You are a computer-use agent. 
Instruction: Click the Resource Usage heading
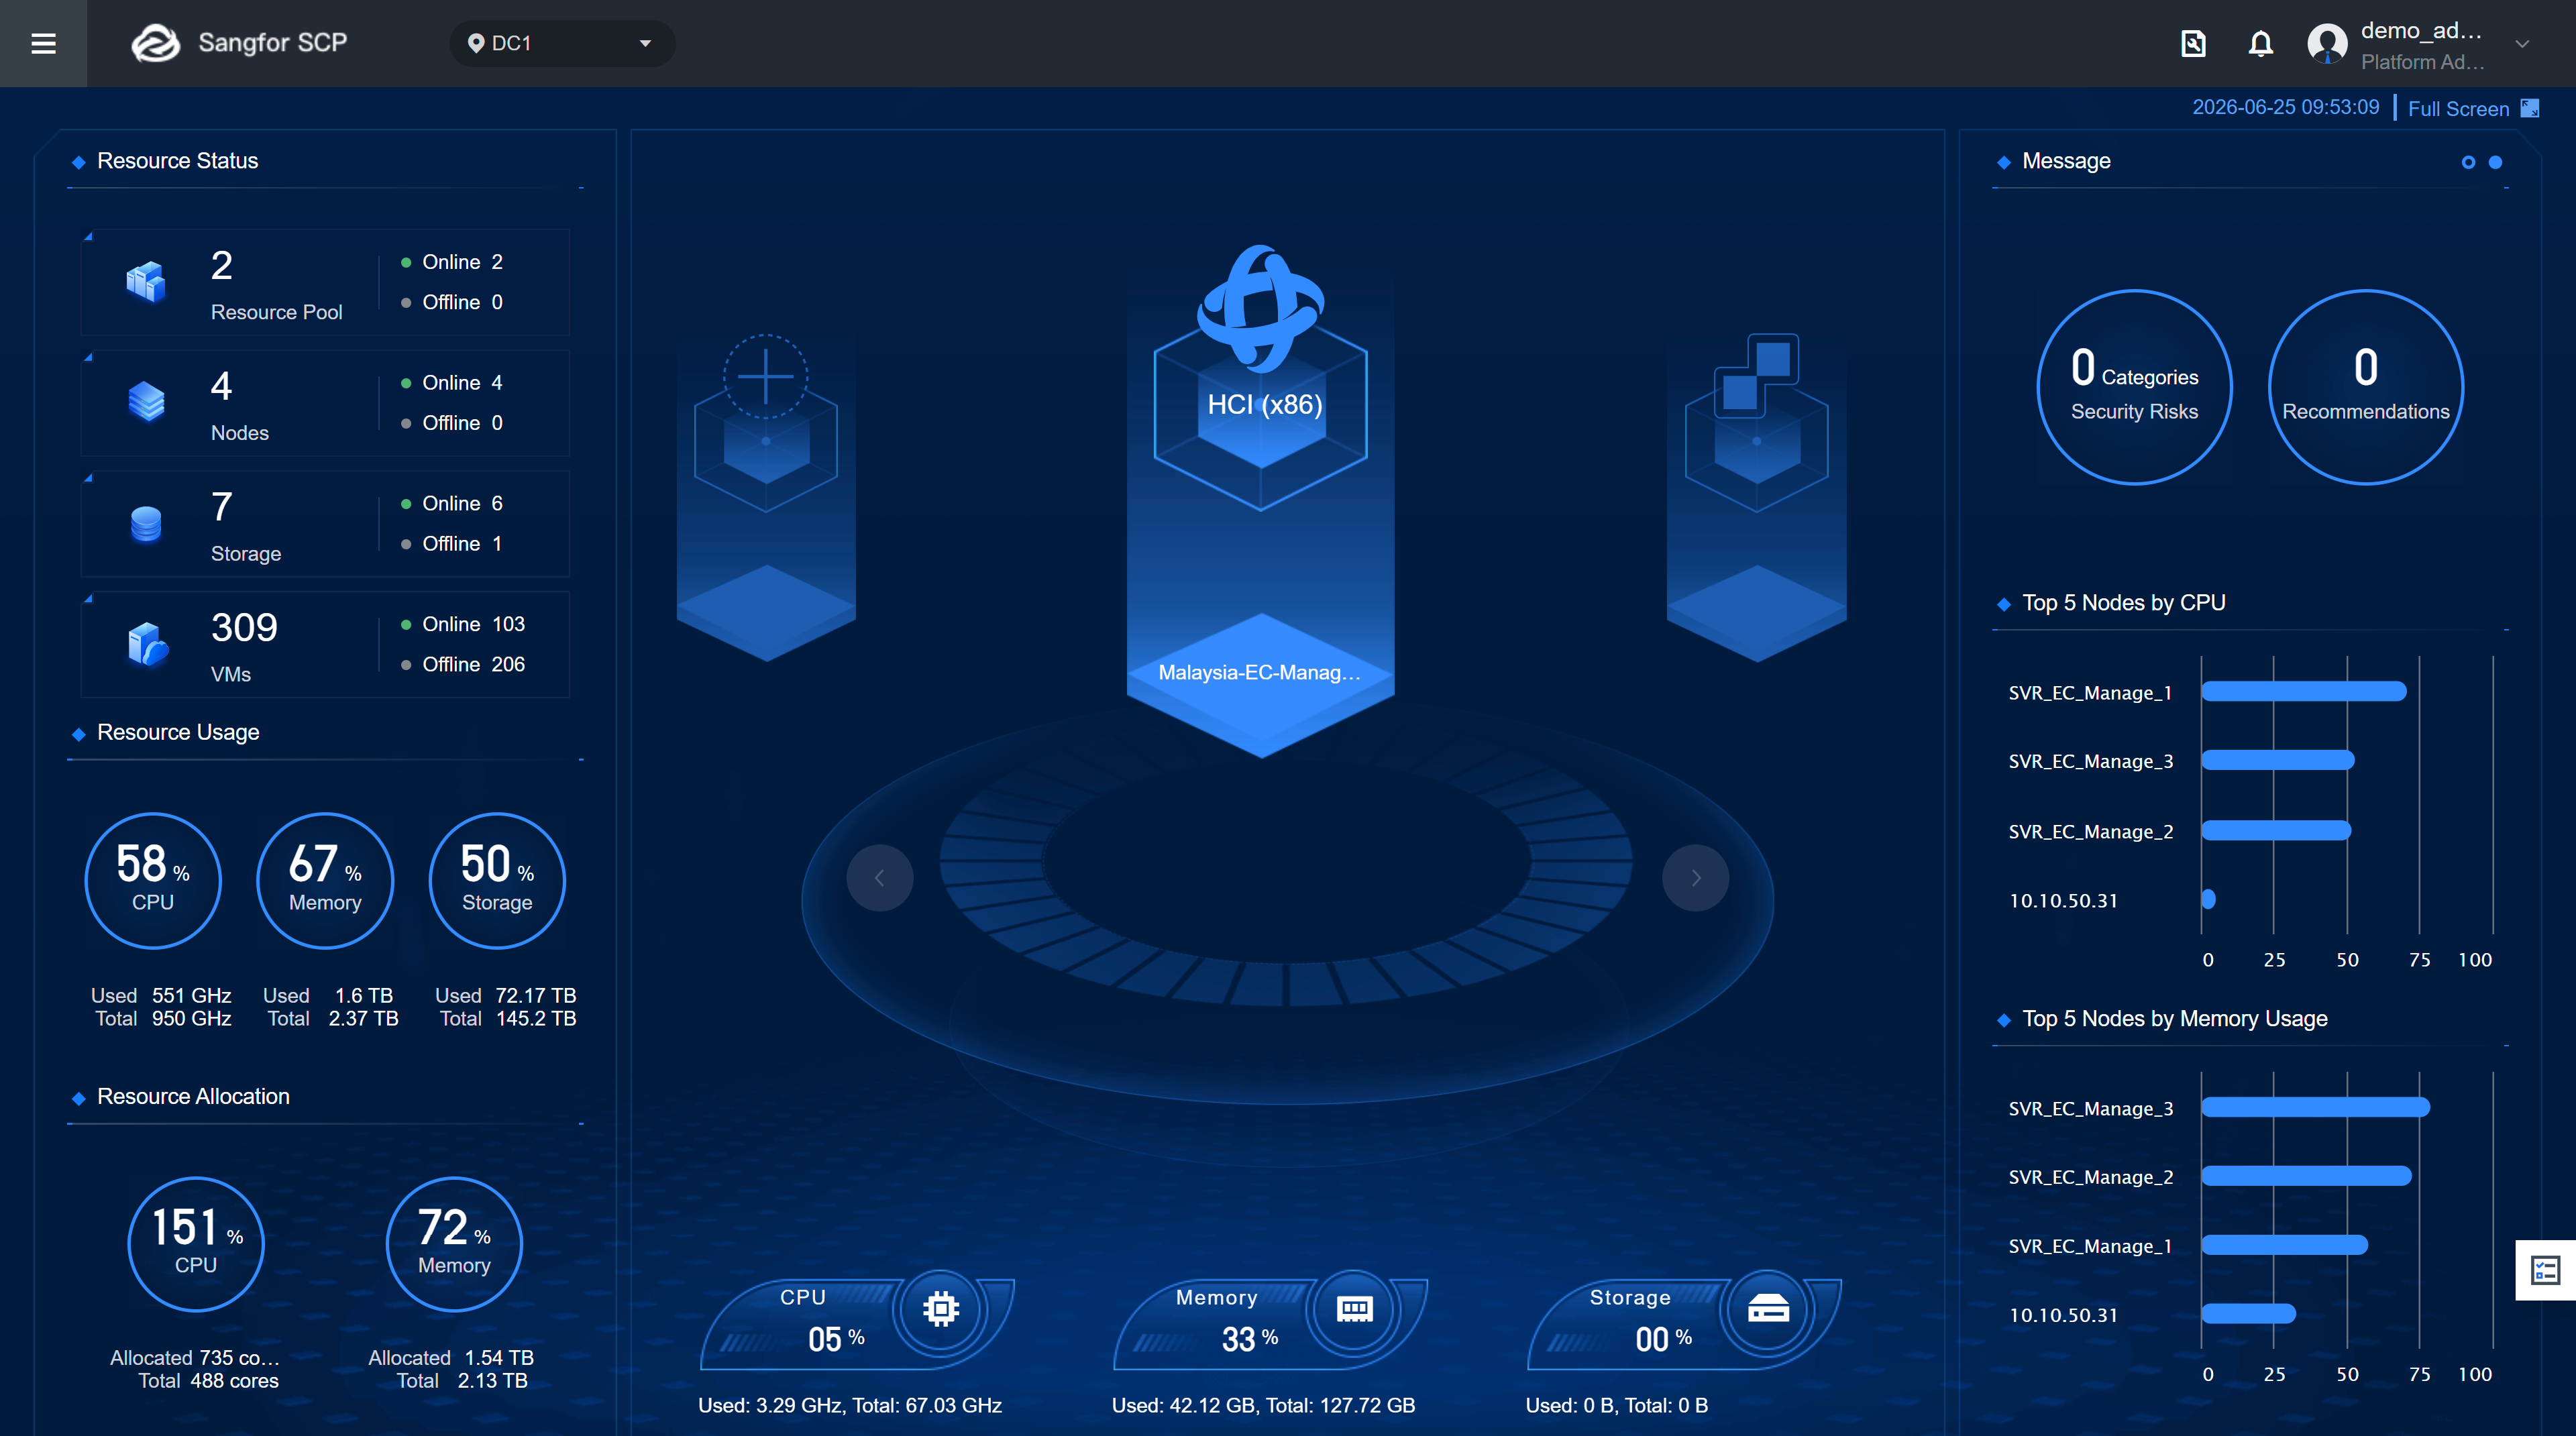coord(178,732)
